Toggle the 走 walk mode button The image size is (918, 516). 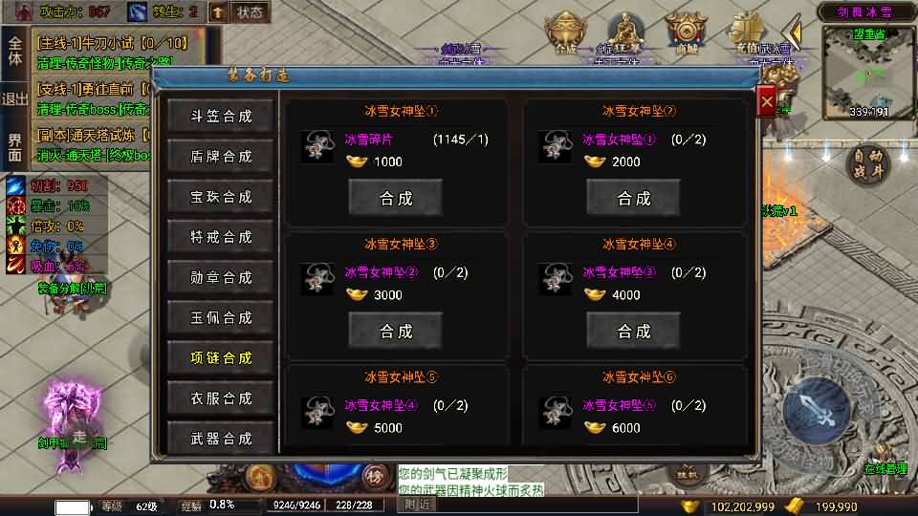pyautogui.click(x=79, y=437)
